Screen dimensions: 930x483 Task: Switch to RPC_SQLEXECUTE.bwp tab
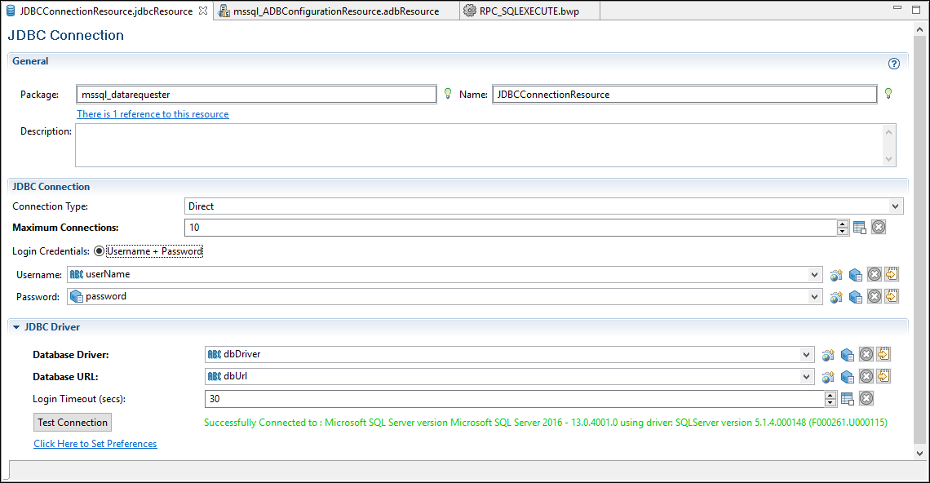point(529,11)
